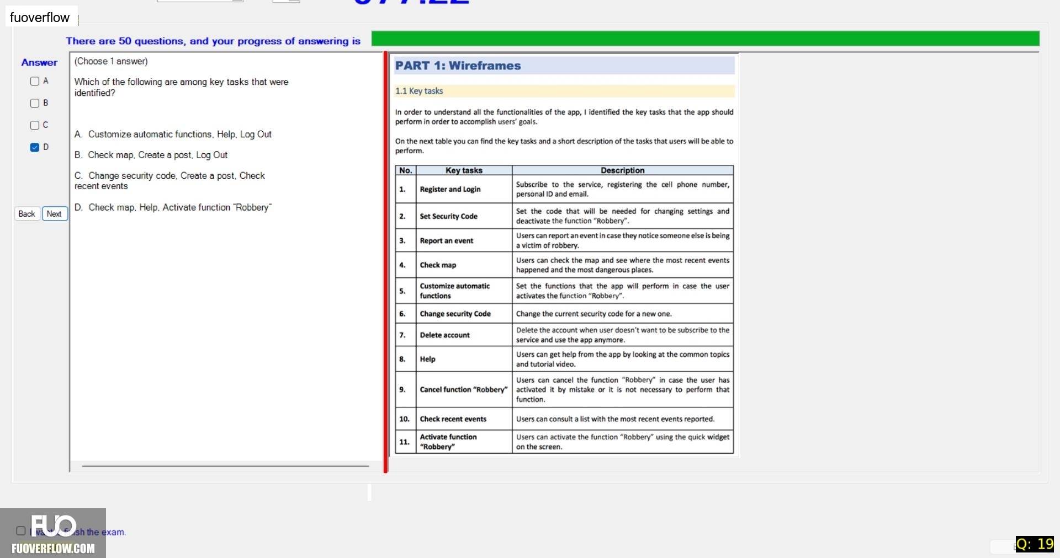Go to the next question with Next
The image size is (1060, 558).
pyautogui.click(x=55, y=214)
